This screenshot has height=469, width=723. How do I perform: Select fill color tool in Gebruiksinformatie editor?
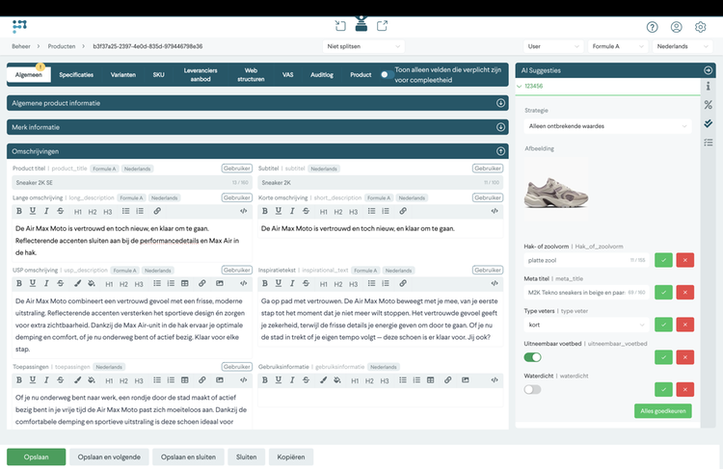point(337,380)
